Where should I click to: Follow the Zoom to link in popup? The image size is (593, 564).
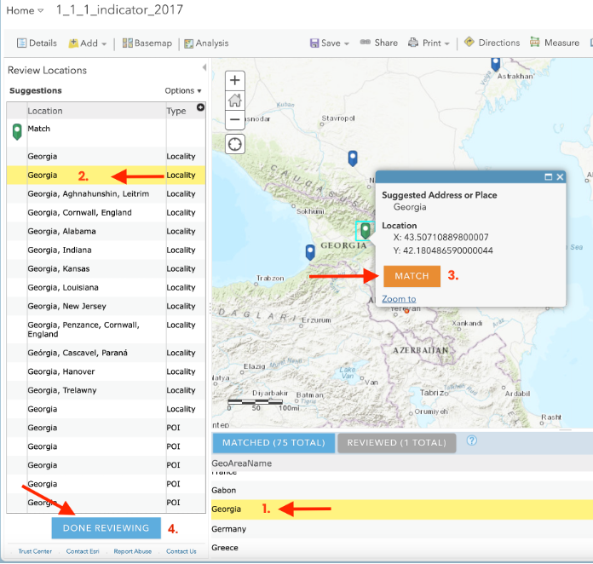coord(399,299)
